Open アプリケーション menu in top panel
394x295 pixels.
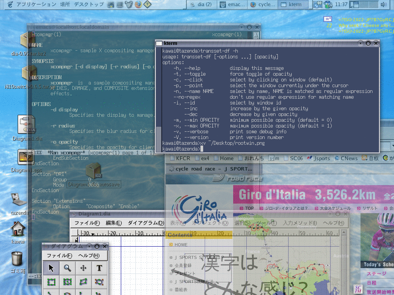(x=36, y=4)
